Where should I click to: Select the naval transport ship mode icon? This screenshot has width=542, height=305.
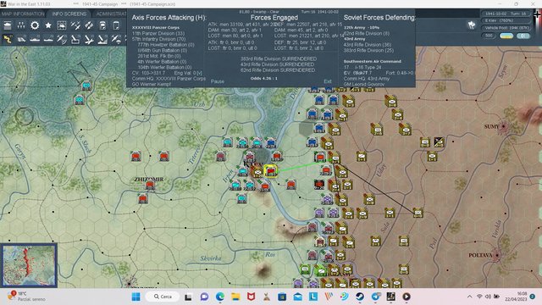click(35, 40)
